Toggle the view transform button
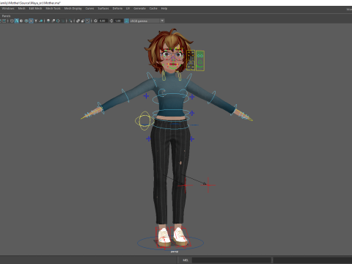 (126, 21)
